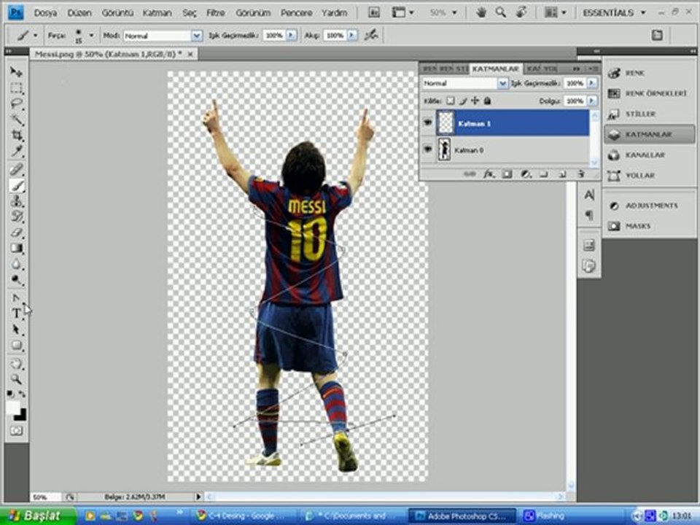Open the Katman menu
Screen dimensions: 700x525
(x=157, y=13)
